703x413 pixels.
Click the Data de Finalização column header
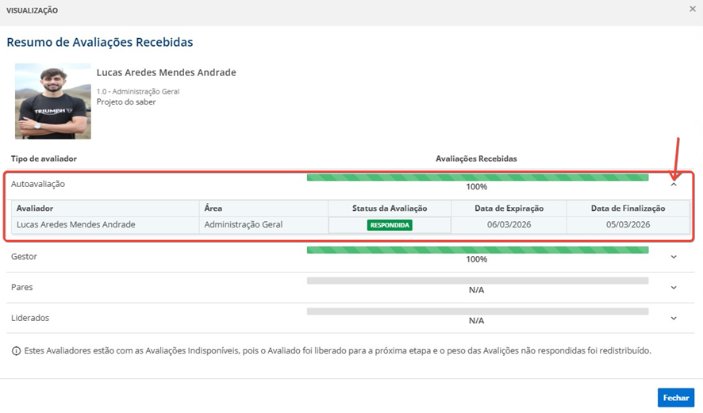(x=628, y=208)
